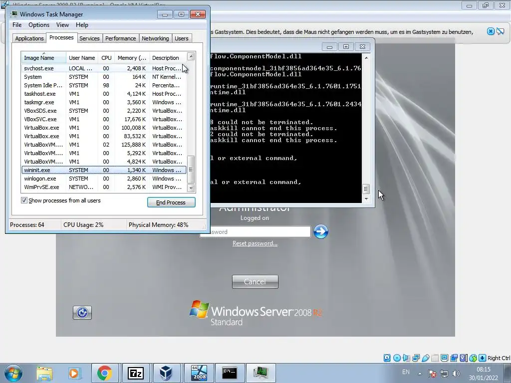The image size is (511, 383).
Task: Click the process list scroll down arrow
Action: (x=191, y=188)
